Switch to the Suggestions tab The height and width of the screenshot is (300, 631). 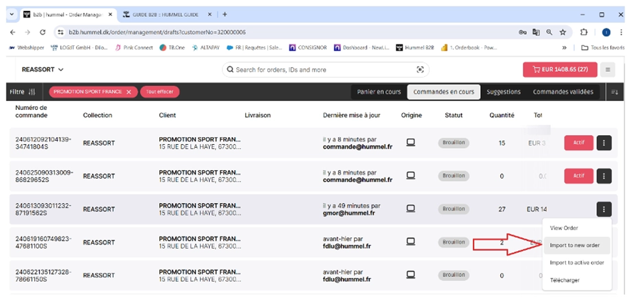[503, 92]
